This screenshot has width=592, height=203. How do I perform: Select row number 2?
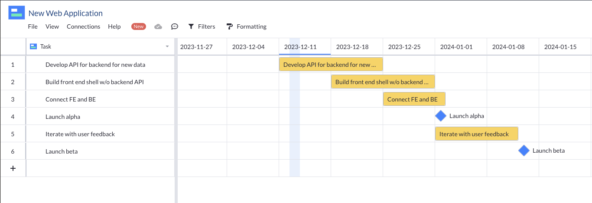pos(13,82)
